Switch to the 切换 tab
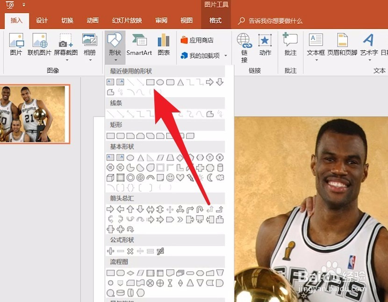388x302 pixels. tap(67, 21)
